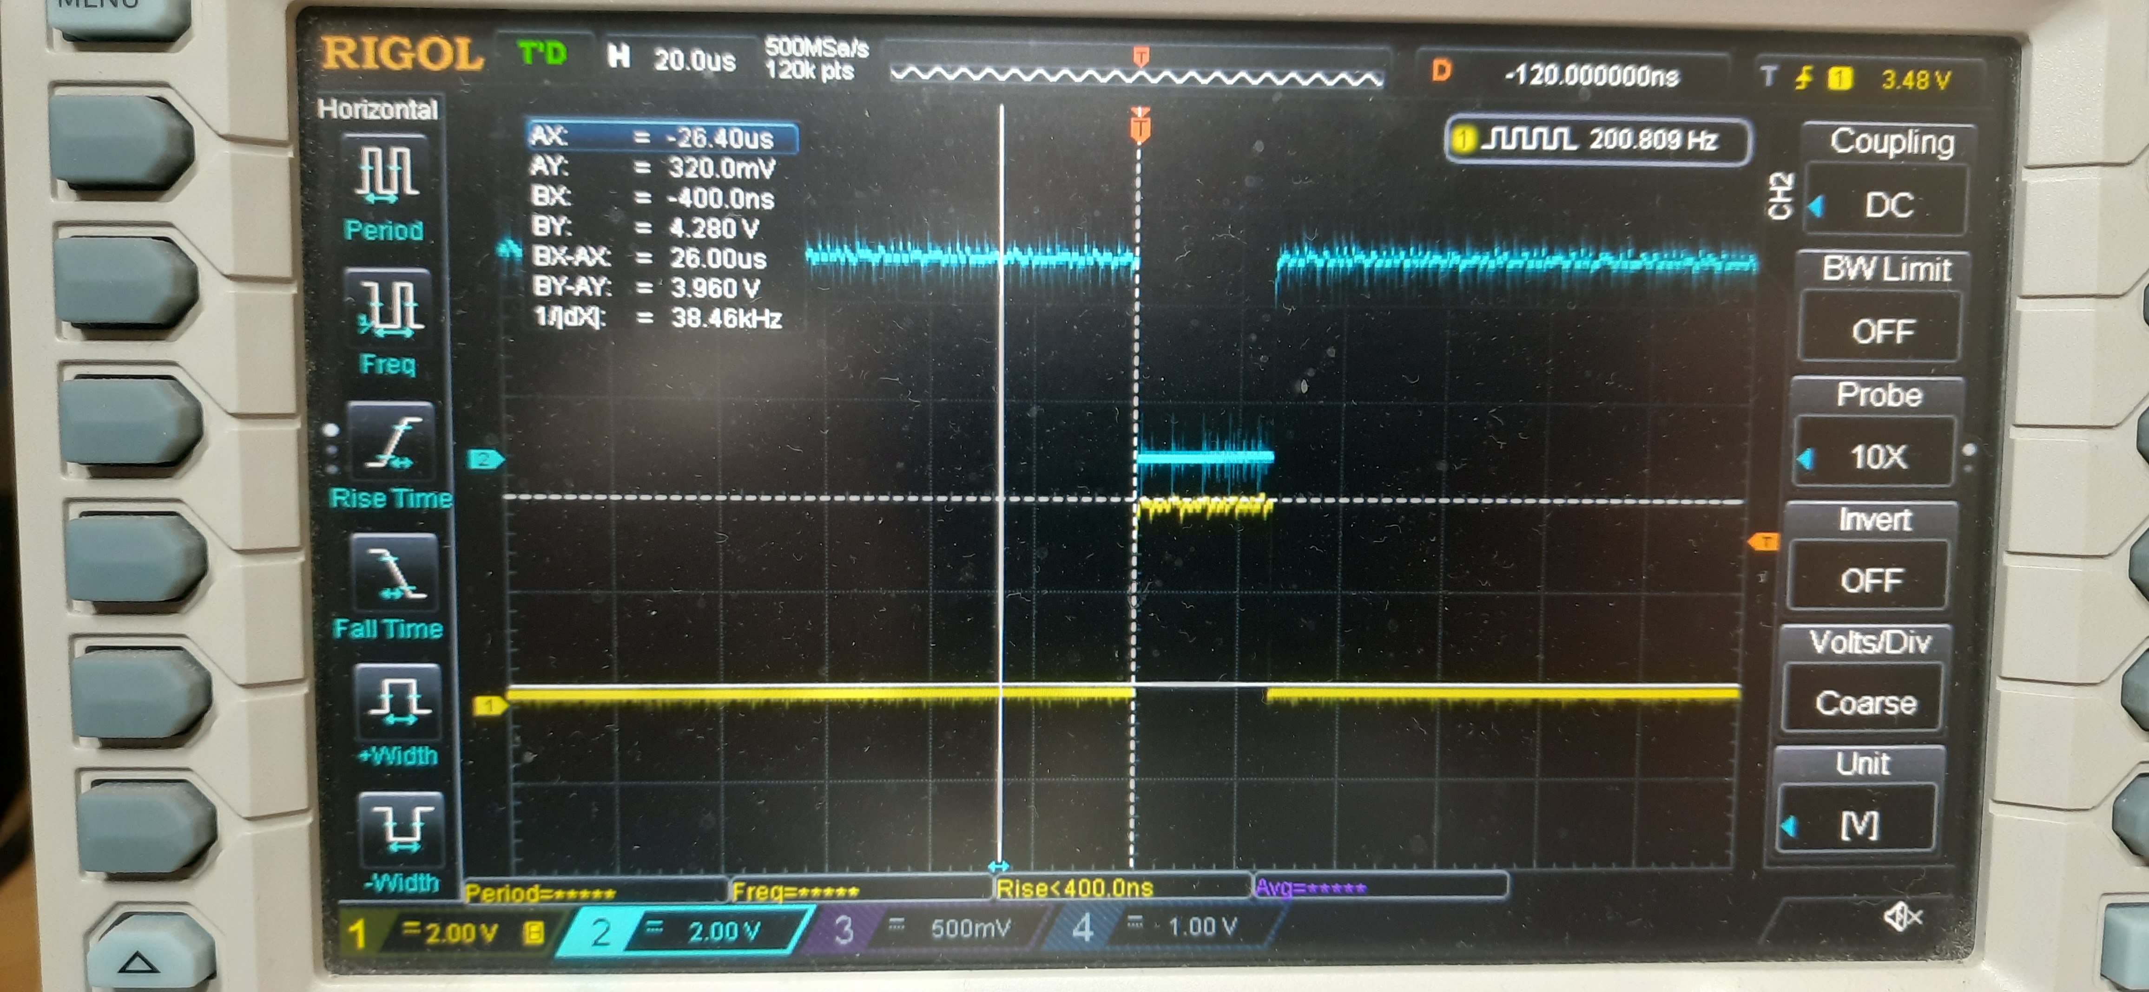Viewport: 2149px width, 992px height.
Task: Click the orange trigger level marker on right edge
Action: pyautogui.click(x=1764, y=543)
